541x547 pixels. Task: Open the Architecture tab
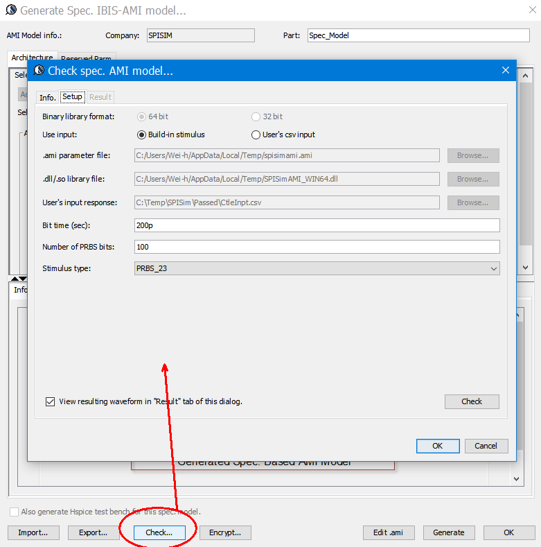(x=32, y=58)
